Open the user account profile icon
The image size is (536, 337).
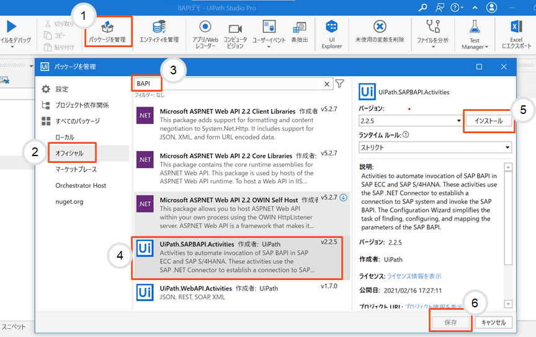[491, 7]
